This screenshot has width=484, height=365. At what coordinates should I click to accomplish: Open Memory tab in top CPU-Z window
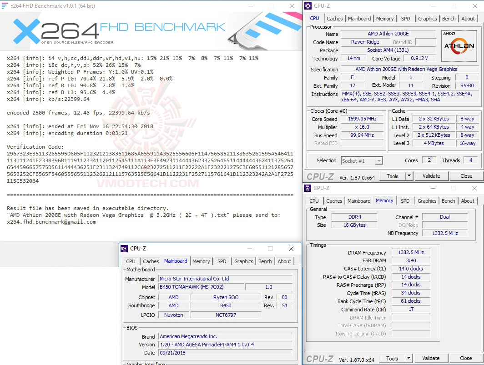tap(385, 19)
